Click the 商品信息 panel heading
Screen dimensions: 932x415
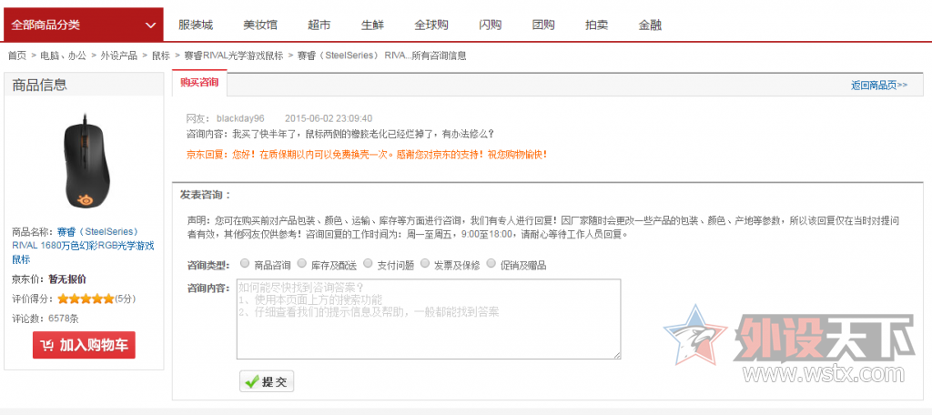point(40,85)
